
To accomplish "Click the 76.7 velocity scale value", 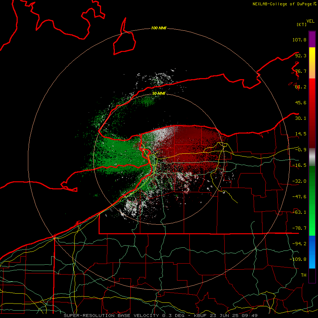I will [301, 71].
